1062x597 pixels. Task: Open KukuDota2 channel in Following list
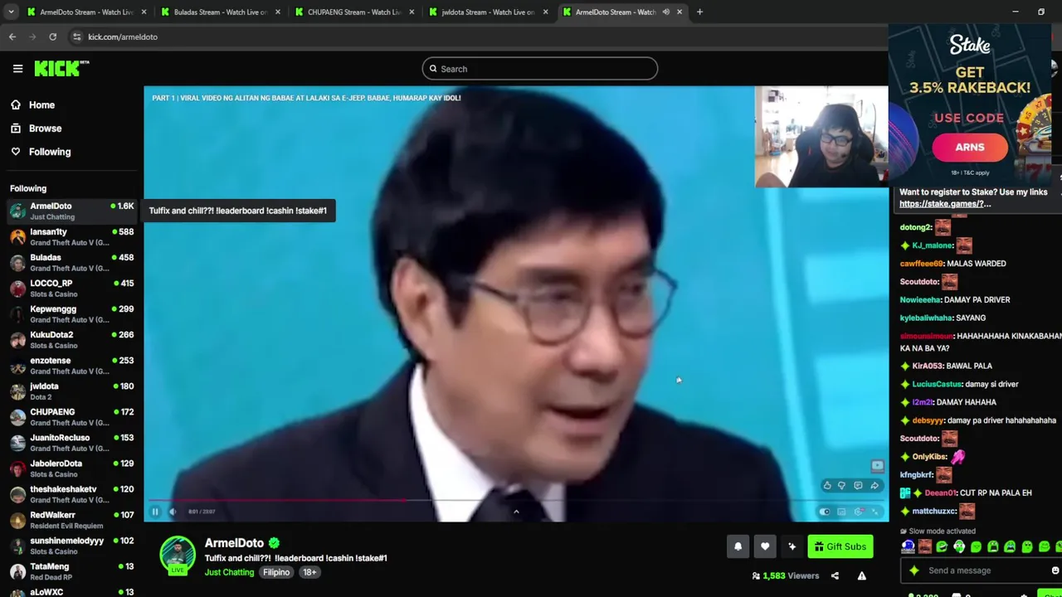tap(71, 339)
